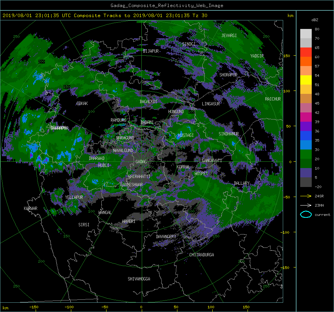Click the -100 right axis tick label

click(x=286, y=232)
